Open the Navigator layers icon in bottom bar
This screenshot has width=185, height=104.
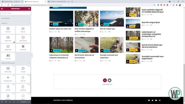[x=6, y=102]
